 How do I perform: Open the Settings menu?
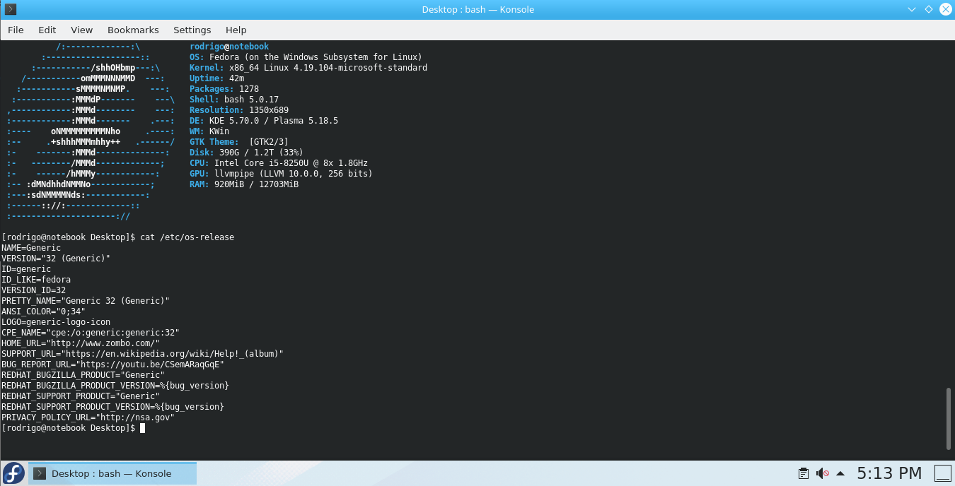coord(192,30)
